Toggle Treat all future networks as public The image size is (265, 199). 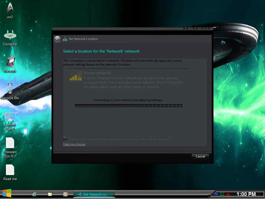click(x=65, y=138)
